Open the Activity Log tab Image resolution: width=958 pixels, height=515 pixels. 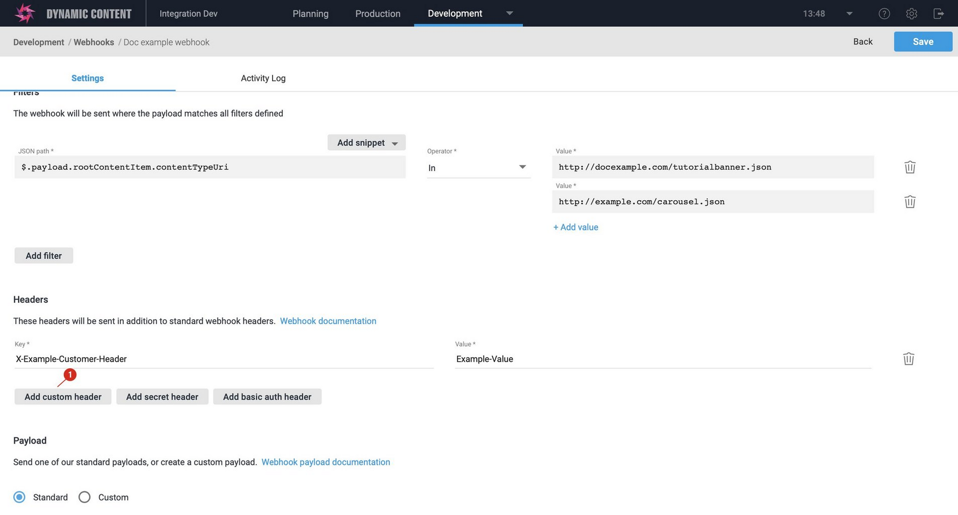(263, 78)
